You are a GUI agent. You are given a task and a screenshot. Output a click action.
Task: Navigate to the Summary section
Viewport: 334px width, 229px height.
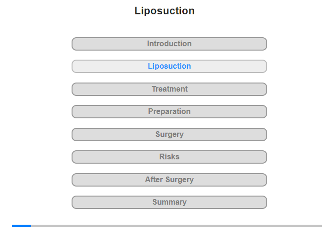pyautogui.click(x=169, y=202)
